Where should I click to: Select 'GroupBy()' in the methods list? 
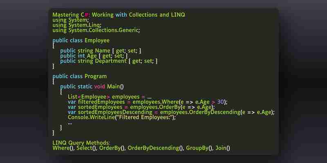click(200, 148)
